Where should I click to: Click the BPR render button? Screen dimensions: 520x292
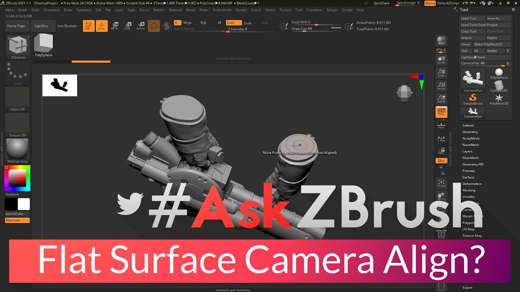441,41
